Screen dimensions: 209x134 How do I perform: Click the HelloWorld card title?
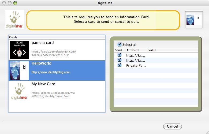(42, 63)
